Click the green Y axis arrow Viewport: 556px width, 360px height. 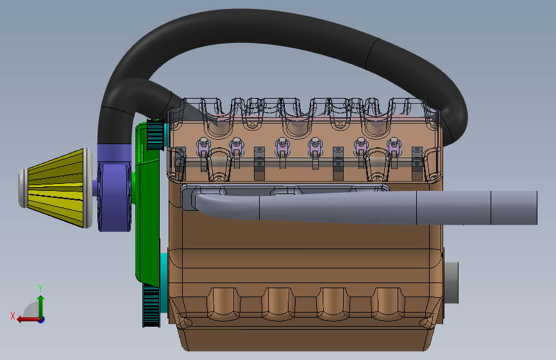coord(41,306)
